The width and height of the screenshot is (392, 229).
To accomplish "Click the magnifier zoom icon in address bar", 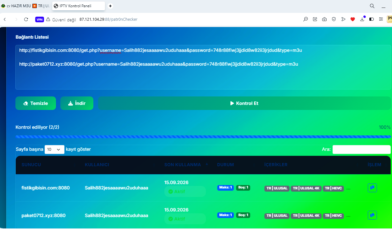I will [306, 19].
